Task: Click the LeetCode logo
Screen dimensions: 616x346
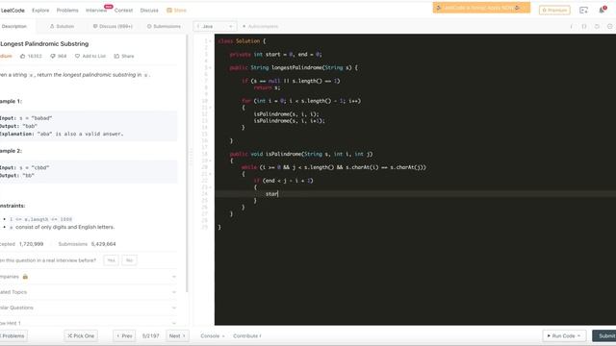Action: tap(13, 11)
